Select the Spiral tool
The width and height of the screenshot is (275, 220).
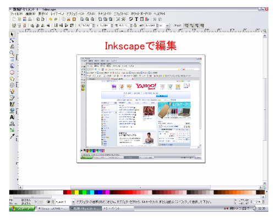pyautogui.click(x=12, y=85)
